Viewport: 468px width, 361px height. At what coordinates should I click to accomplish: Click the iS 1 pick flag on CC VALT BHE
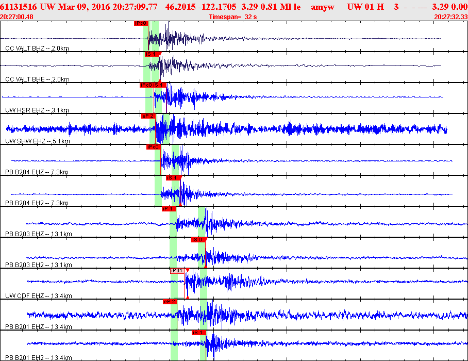(x=153, y=54)
